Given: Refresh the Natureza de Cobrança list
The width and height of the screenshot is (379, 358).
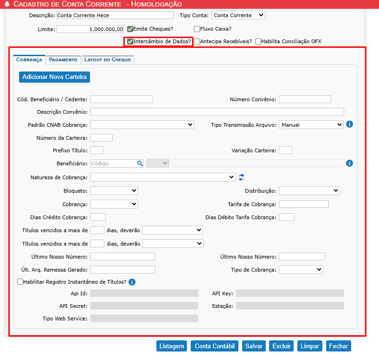Looking at the screenshot, I should 241,177.
